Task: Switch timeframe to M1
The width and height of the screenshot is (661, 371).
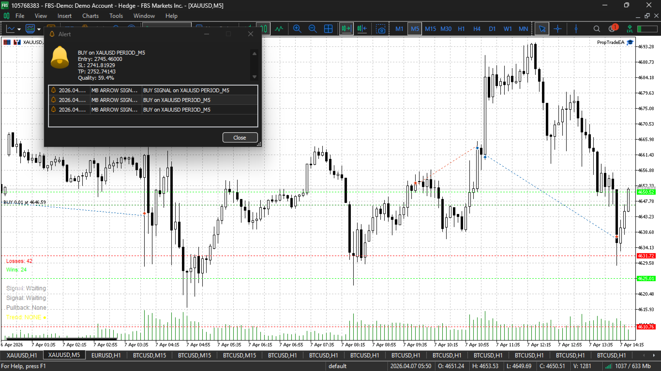Action: coord(399,29)
